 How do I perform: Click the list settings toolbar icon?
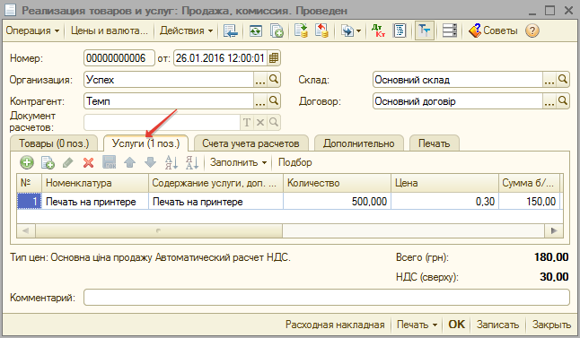click(450, 30)
